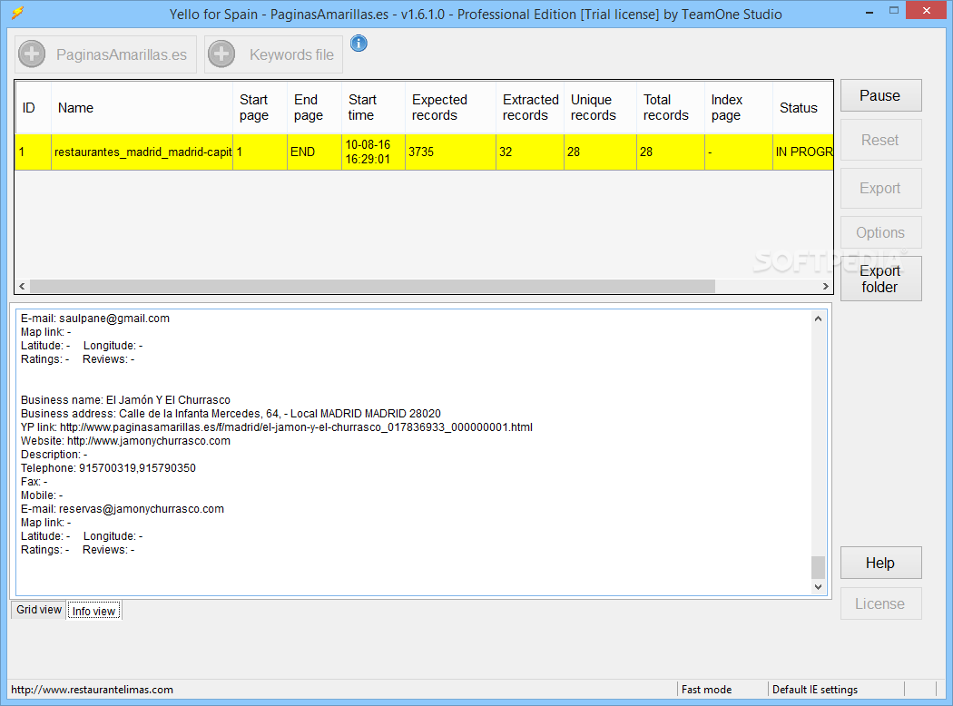Click the table's horizontal scroll left arrow

[x=22, y=286]
